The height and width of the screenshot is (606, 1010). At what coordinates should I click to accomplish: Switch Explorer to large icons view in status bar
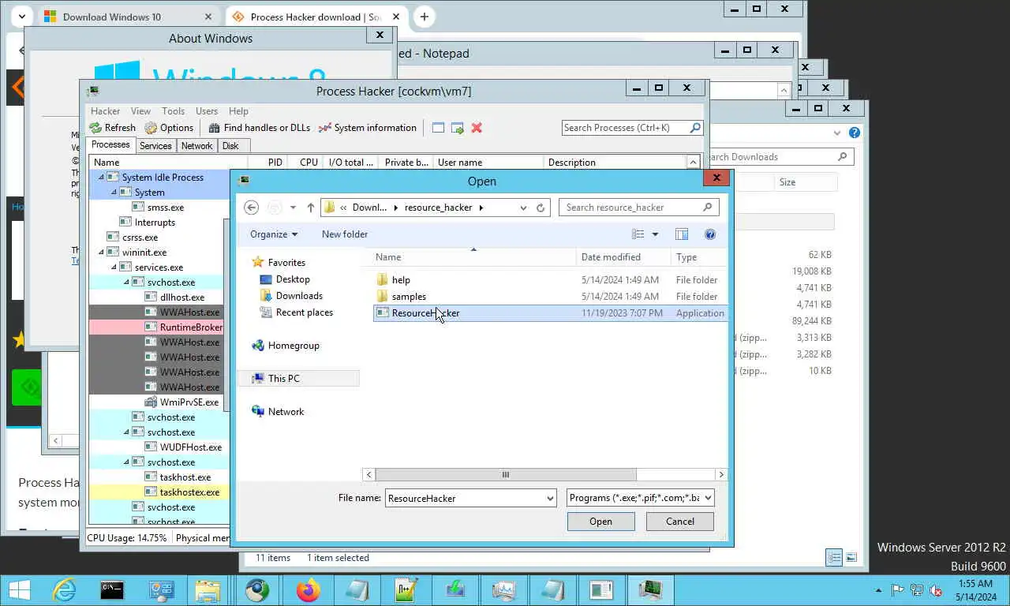point(853,558)
